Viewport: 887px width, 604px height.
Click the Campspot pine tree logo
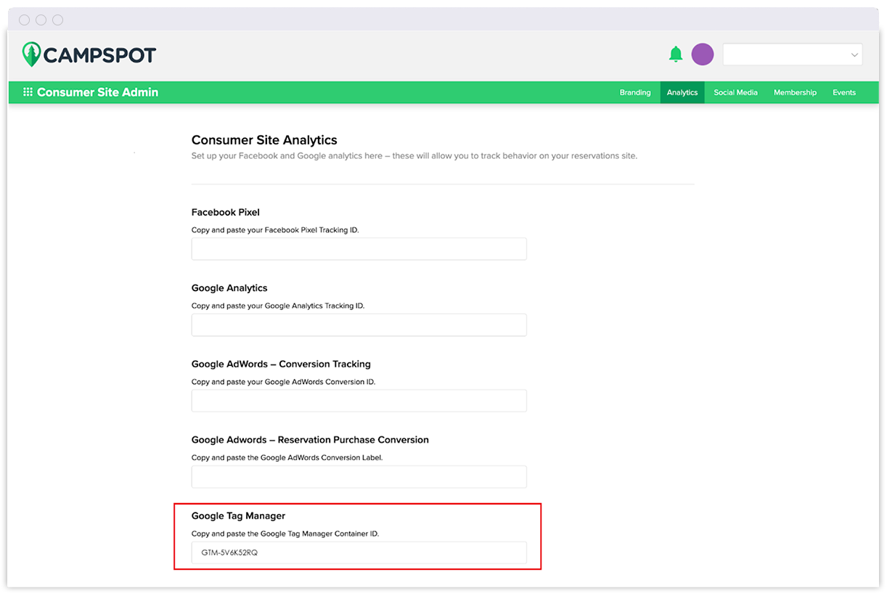[x=32, y=54]
